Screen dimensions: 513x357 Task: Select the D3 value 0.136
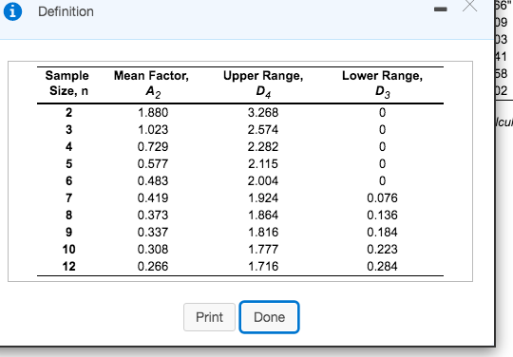pos(382,215)
